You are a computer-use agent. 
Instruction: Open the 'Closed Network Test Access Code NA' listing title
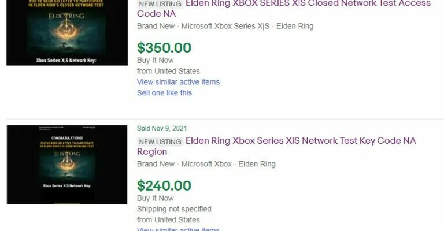(308, 4)
